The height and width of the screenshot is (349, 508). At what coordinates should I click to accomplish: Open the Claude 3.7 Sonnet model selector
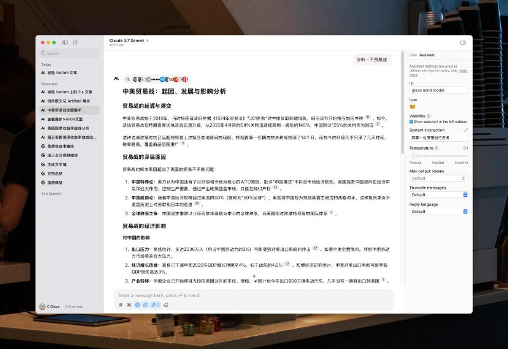[x=129, y=41]
